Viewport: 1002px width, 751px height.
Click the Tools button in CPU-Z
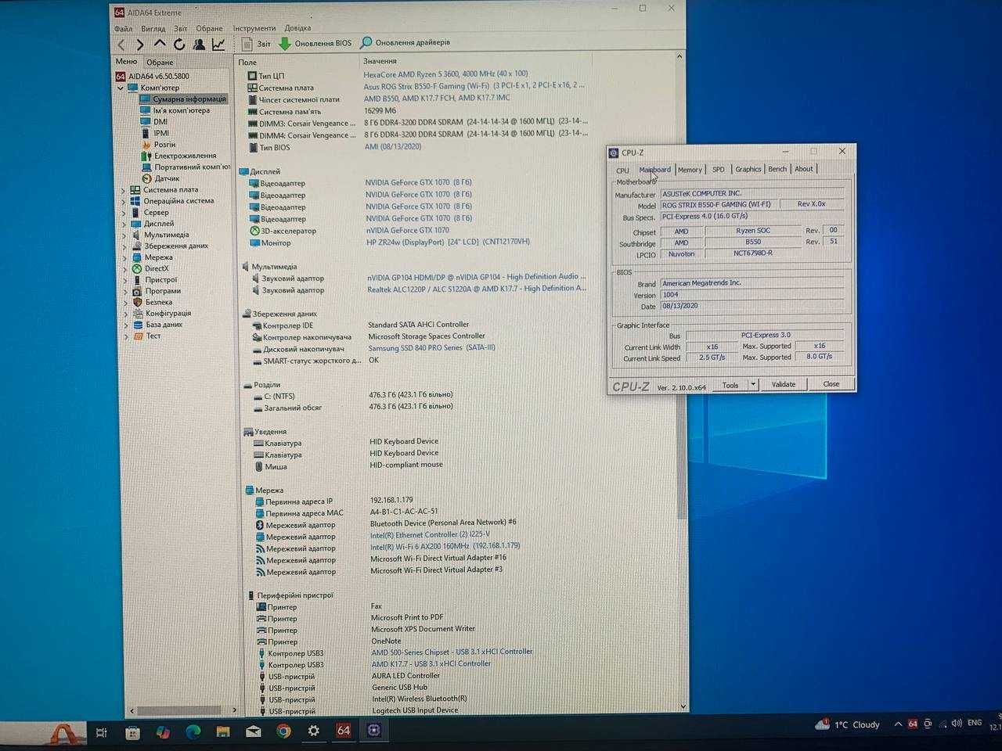[x=730, y=385]
